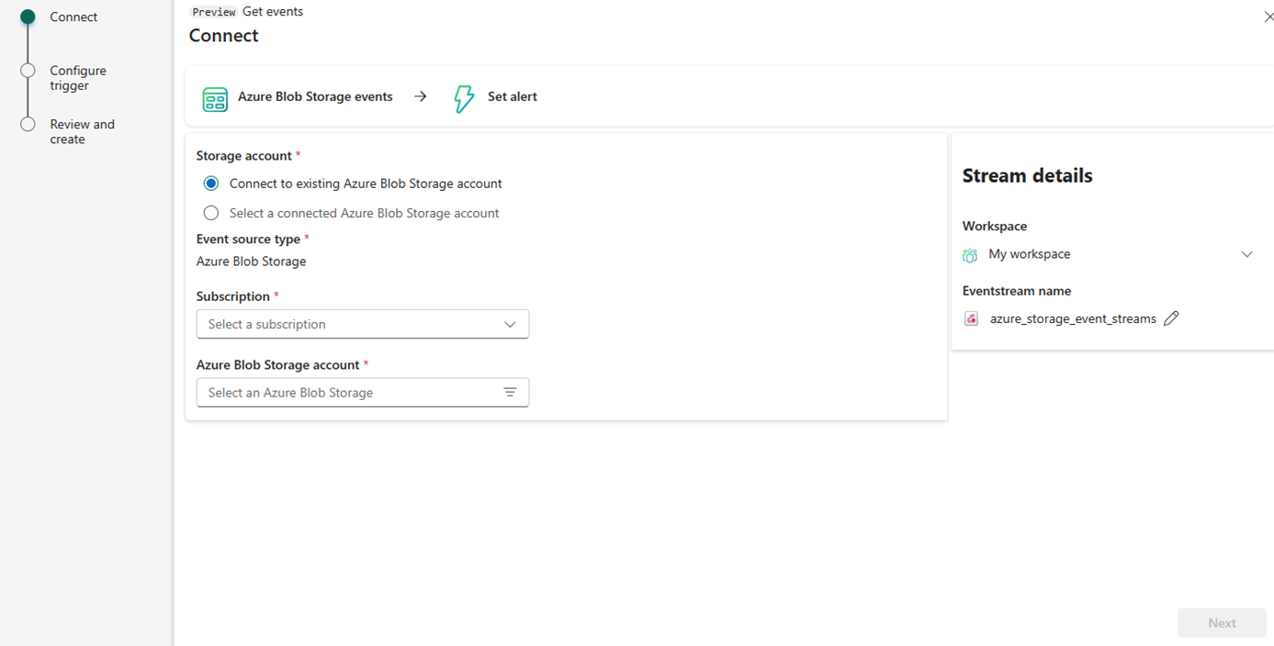Click the arrow between events and alert
Viewport: 1274px width, 646px height.
pyautogui.click(x=420, y=96)
